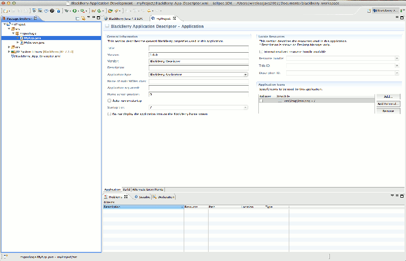Open the Title ID dropdown
Viewport: 406px width, 261px height.
(x=397, y=66)
